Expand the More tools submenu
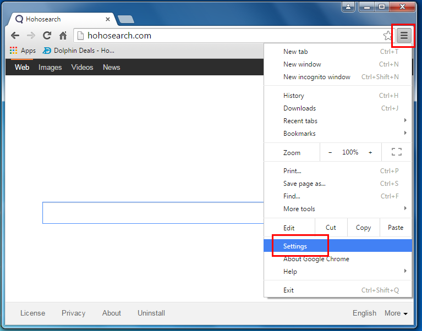This screenshot has height=331, width=422. coord(338,209)
